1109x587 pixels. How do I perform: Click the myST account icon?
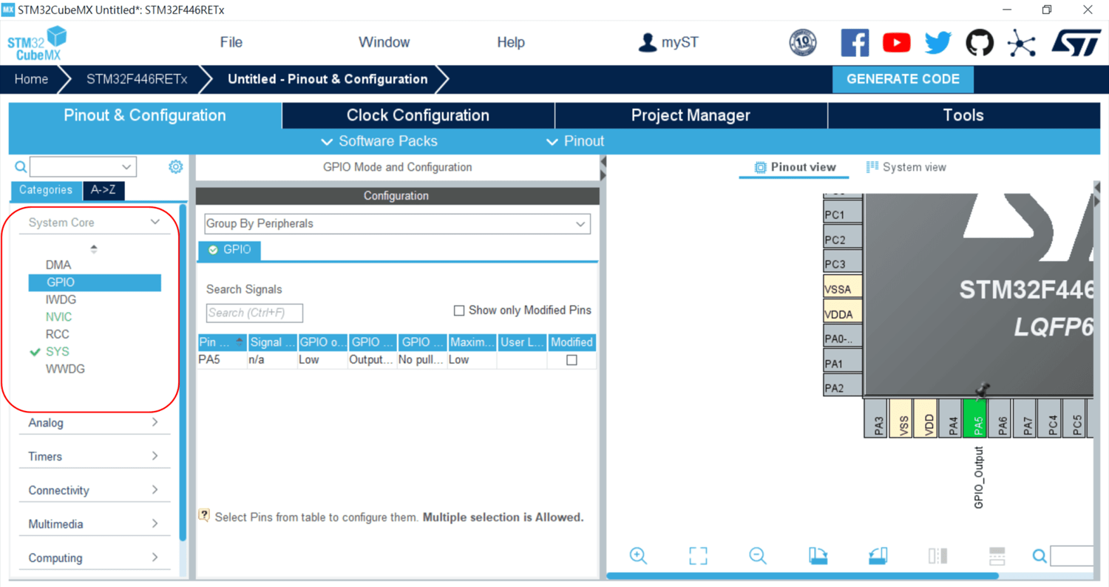(647, 42)
